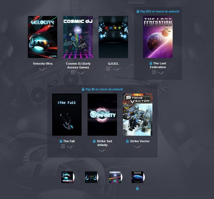Click the "Q.U.B.E." title text

113,64
